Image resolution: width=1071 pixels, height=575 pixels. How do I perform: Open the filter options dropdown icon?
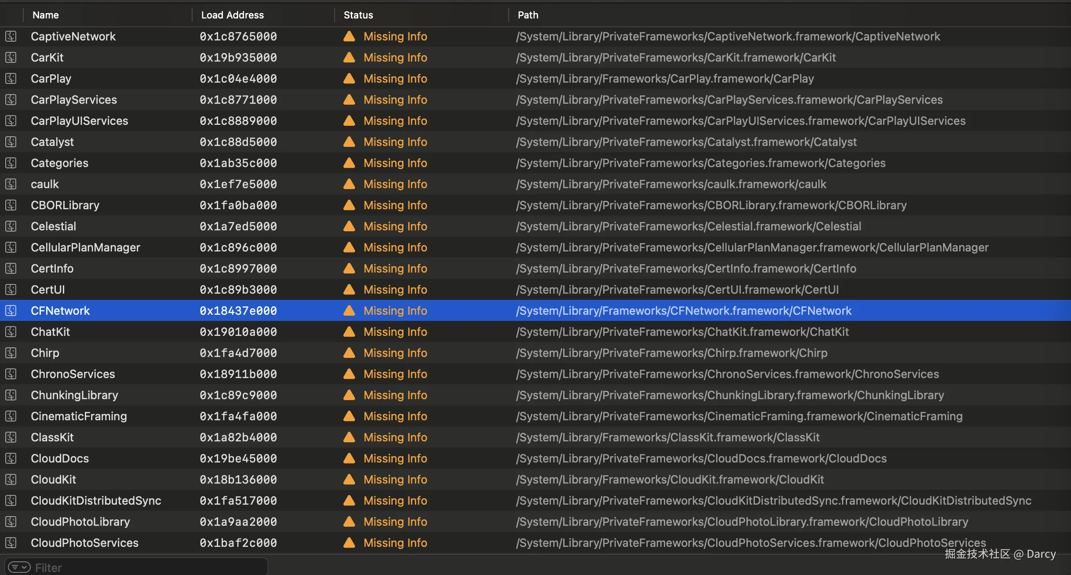pyautogui.click(x=19, y=567)
